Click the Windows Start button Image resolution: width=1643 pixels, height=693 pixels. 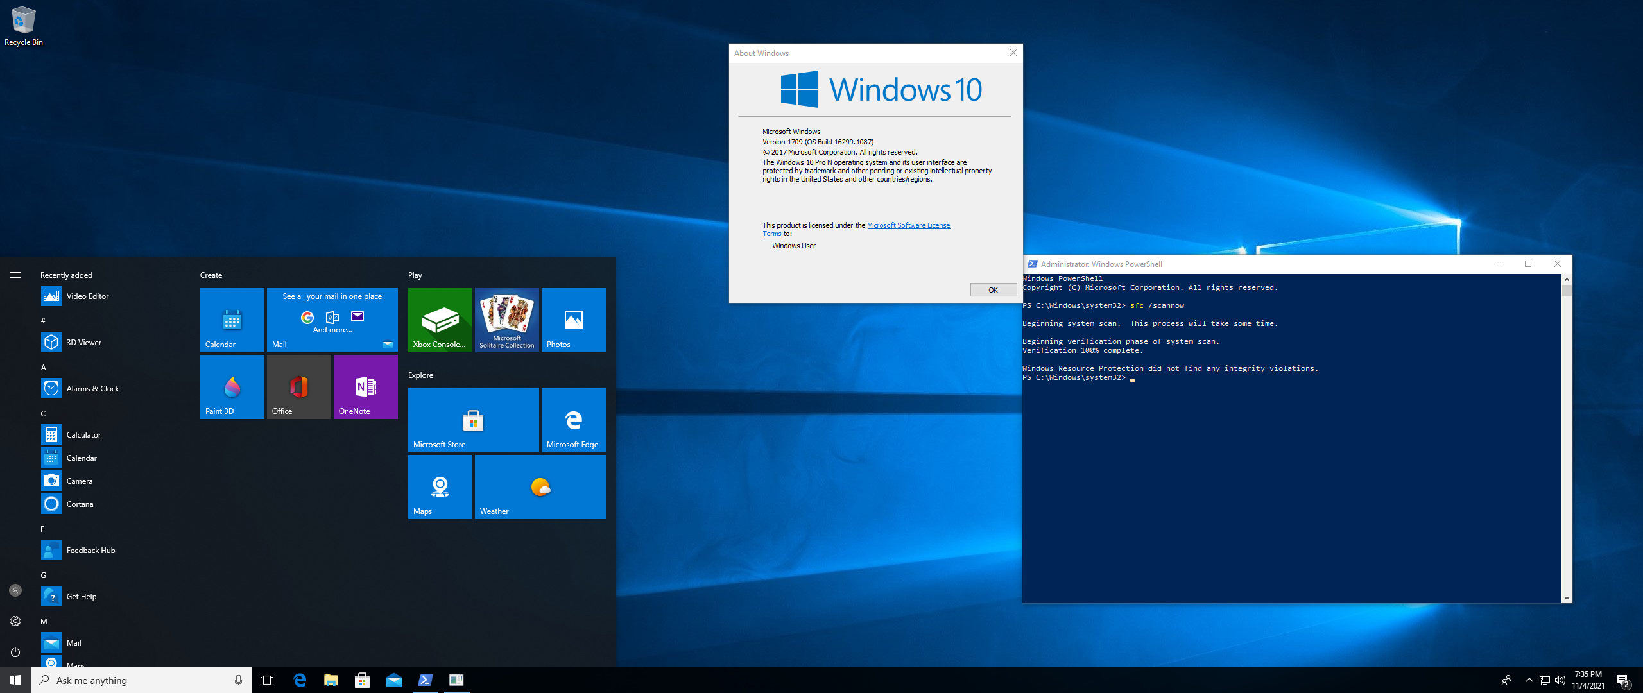point(15,680)
